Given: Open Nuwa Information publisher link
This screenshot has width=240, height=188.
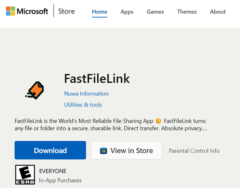Looking at the screenshot, I should point(86,93).
